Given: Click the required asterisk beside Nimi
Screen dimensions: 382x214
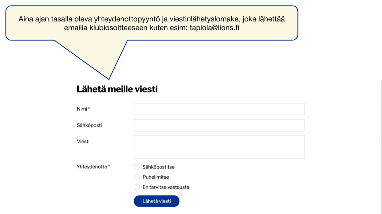Looking at the screenshot, I should tap(89, 109).
